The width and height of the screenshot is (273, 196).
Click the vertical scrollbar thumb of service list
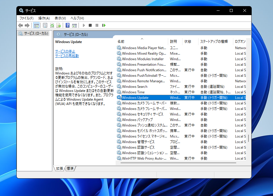pyautogui.click(x=248, y=138)
